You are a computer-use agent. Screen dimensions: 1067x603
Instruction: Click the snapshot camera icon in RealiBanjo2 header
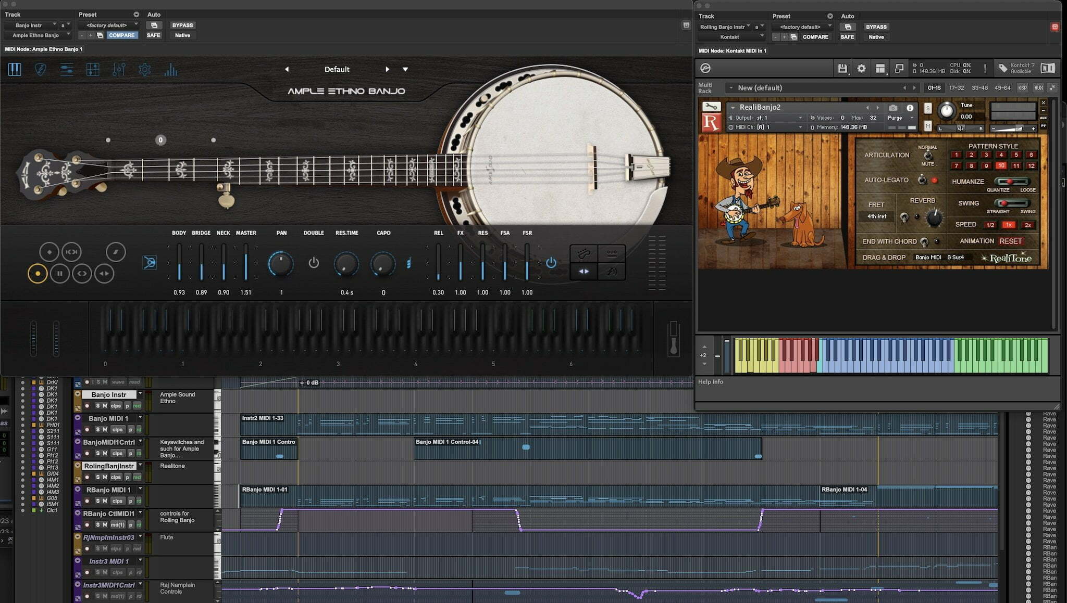pyautogui.click(x=893, y=108)
